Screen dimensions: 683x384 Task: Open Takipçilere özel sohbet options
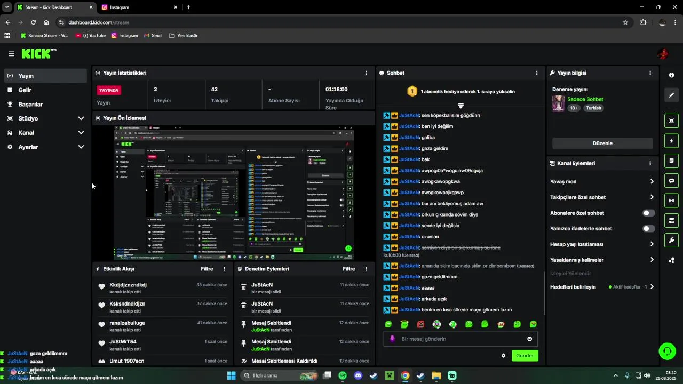[x=602, y=197]
